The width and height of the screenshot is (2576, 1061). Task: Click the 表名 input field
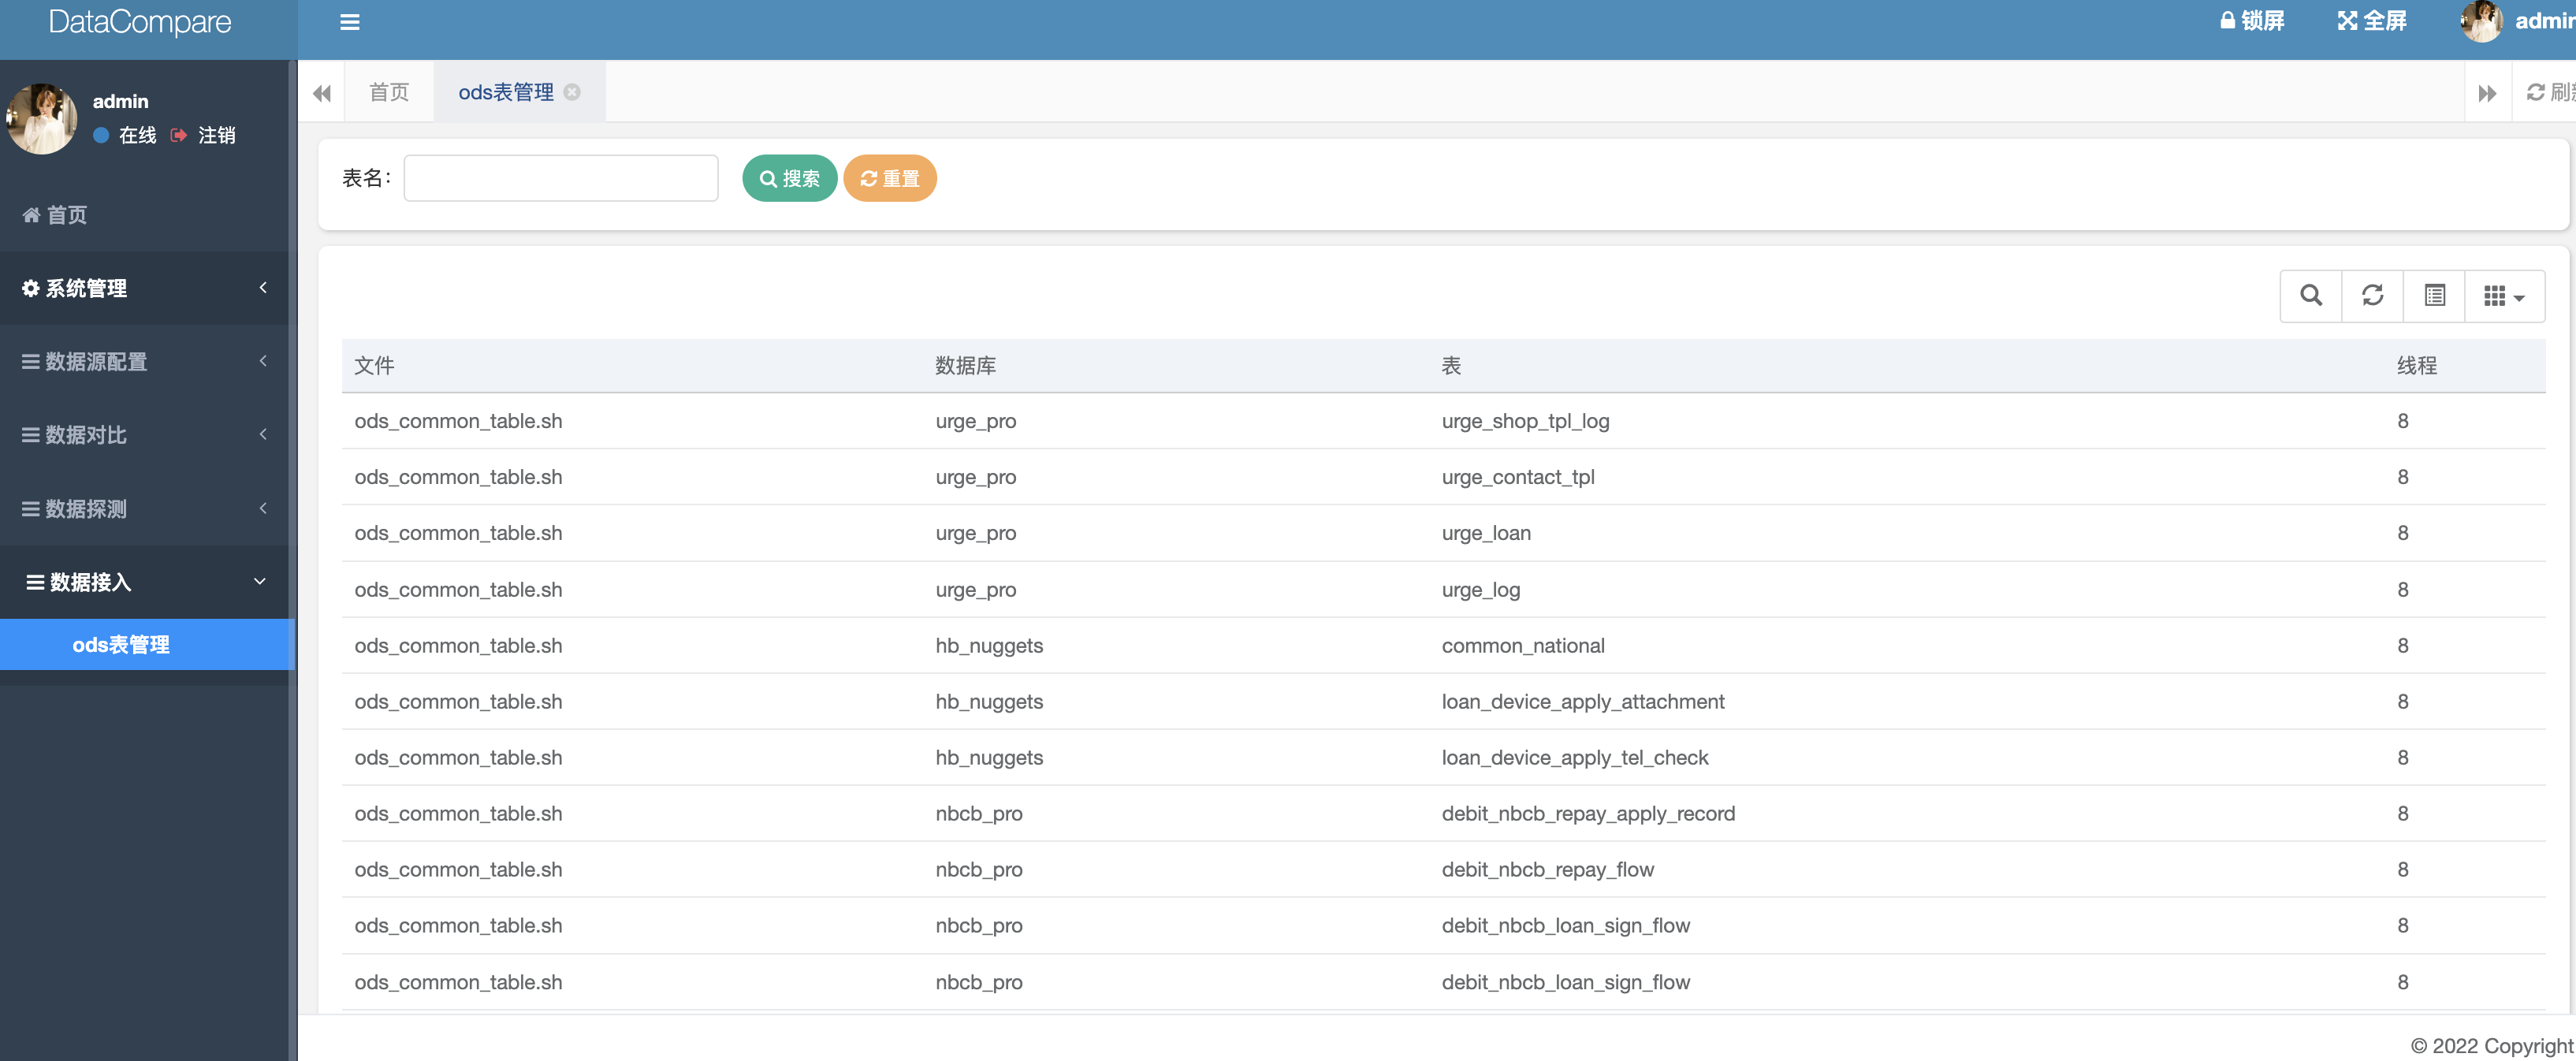click(560, 178)
